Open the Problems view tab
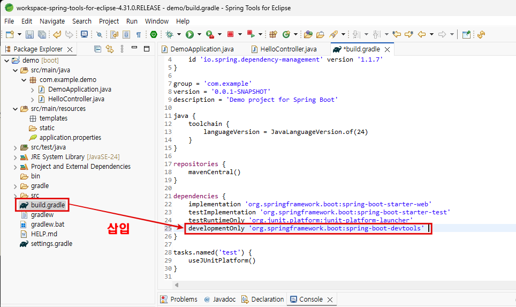This screenshot has width=516, height=307. (184, 299)
